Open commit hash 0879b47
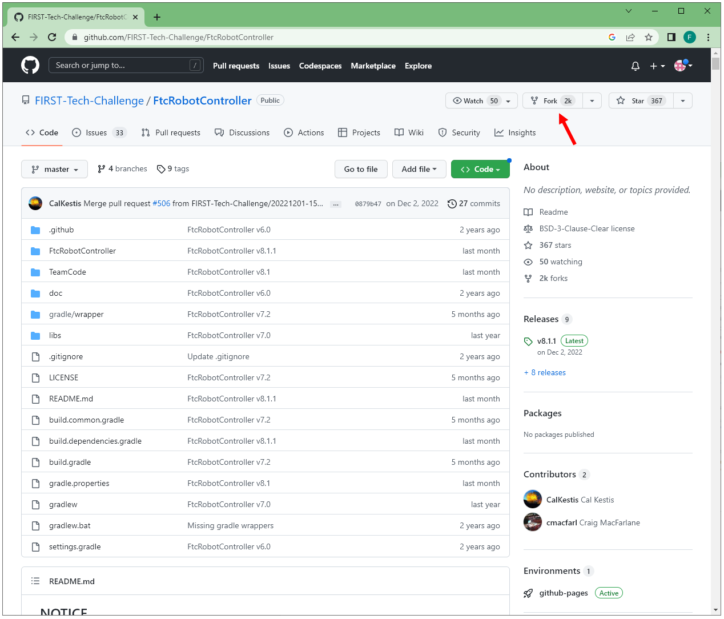 368,204
